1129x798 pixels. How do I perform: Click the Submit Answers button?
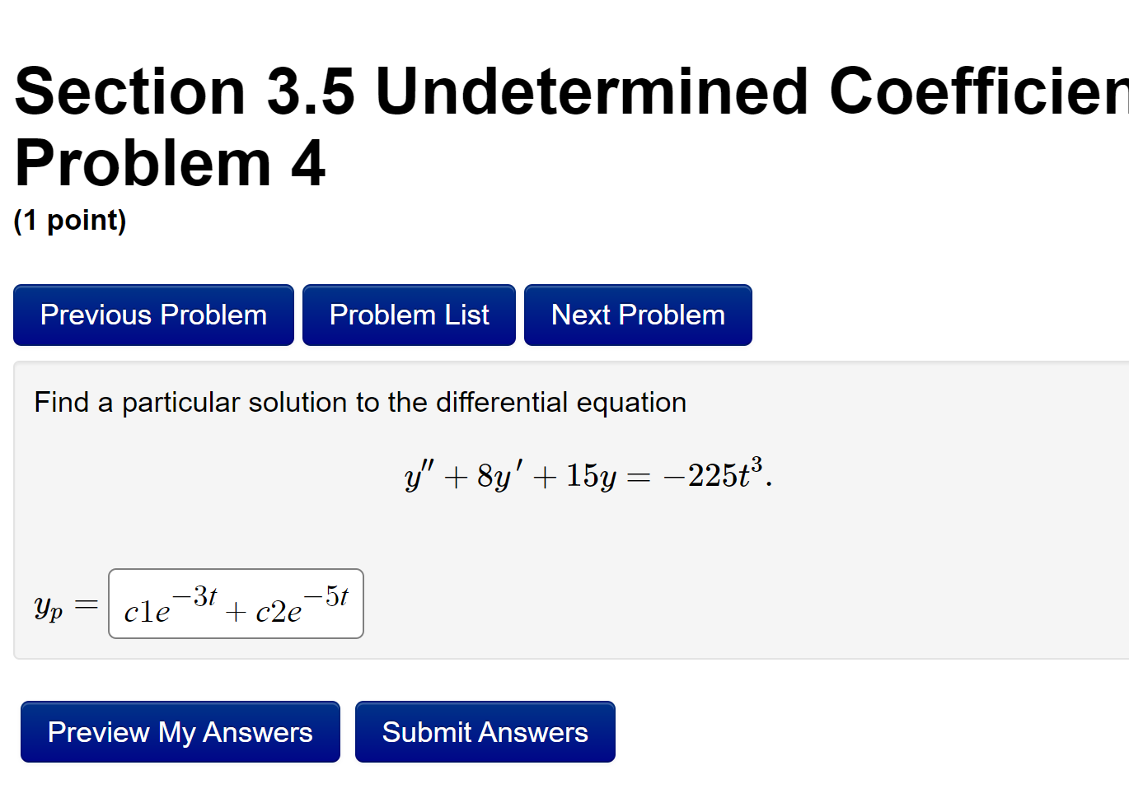point(485,731)
